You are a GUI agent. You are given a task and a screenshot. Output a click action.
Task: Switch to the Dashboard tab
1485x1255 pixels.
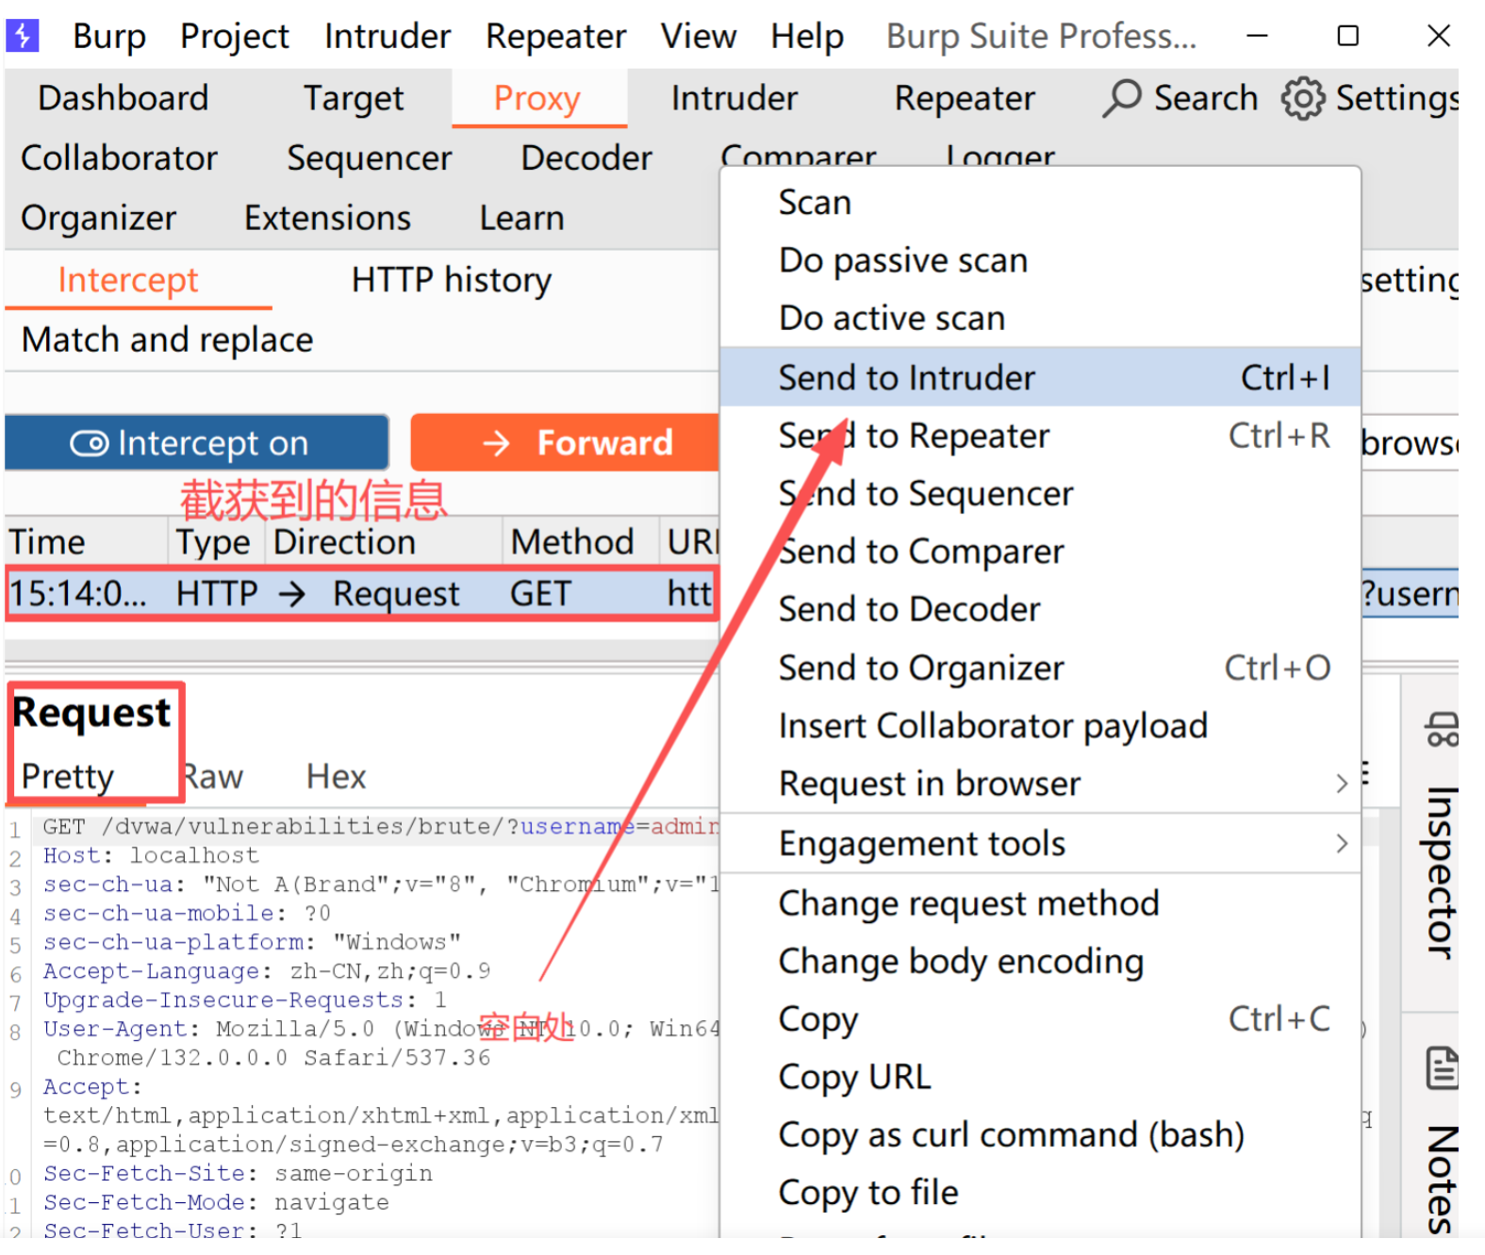[123, 98]
